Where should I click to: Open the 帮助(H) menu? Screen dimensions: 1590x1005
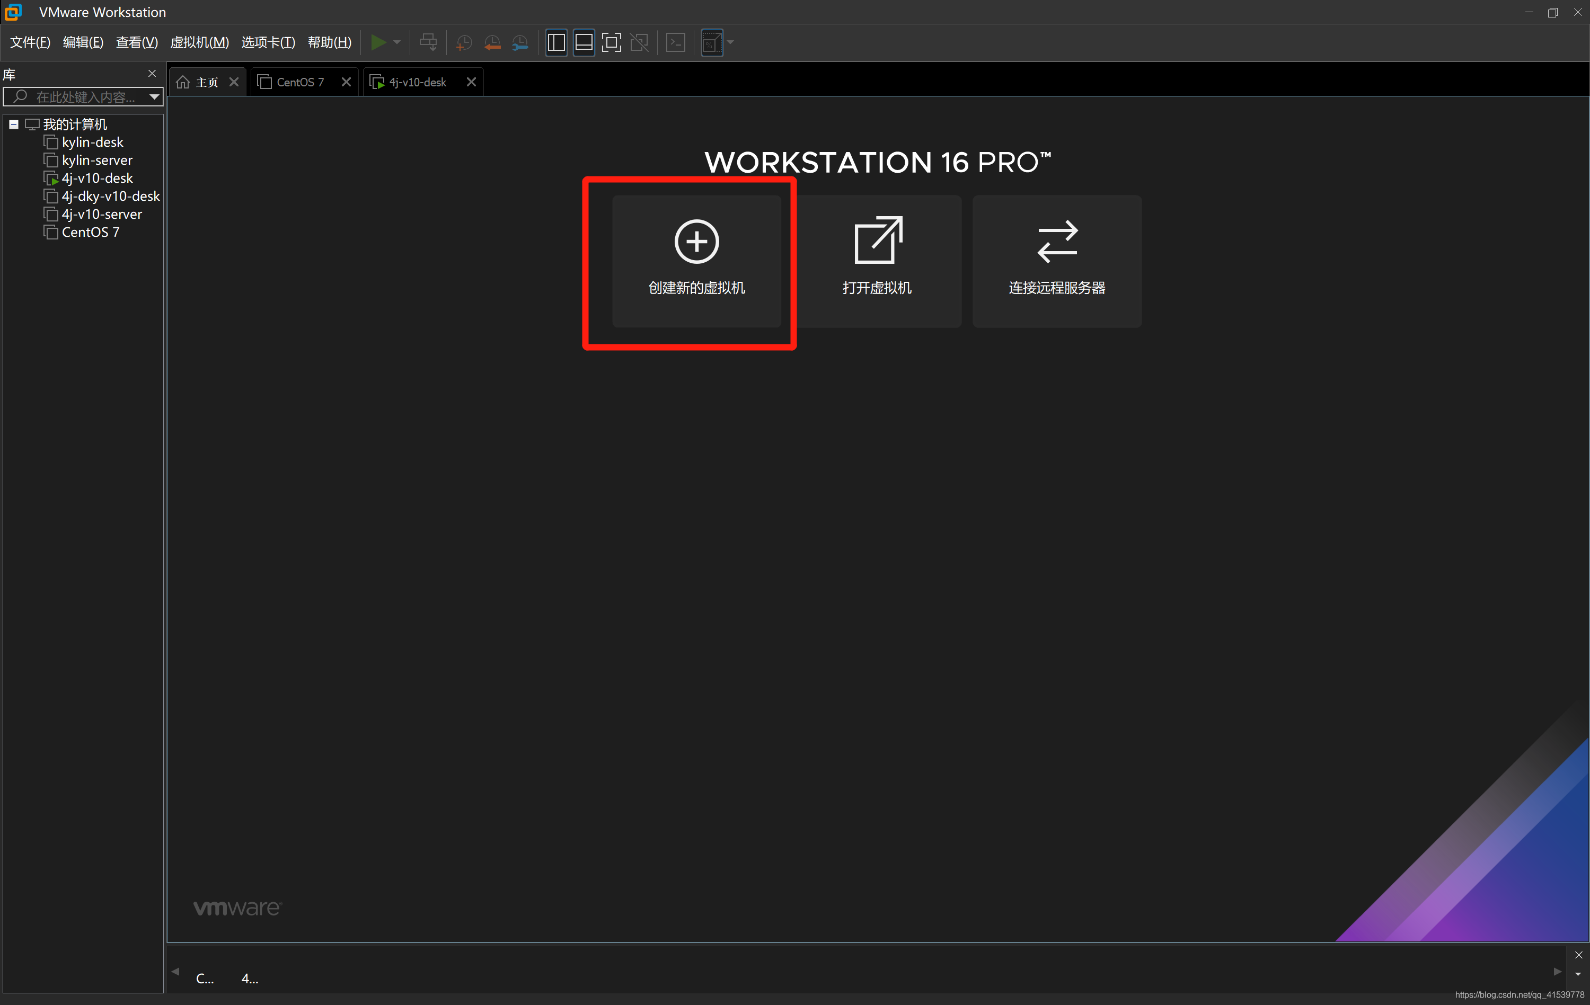[330, 43]
